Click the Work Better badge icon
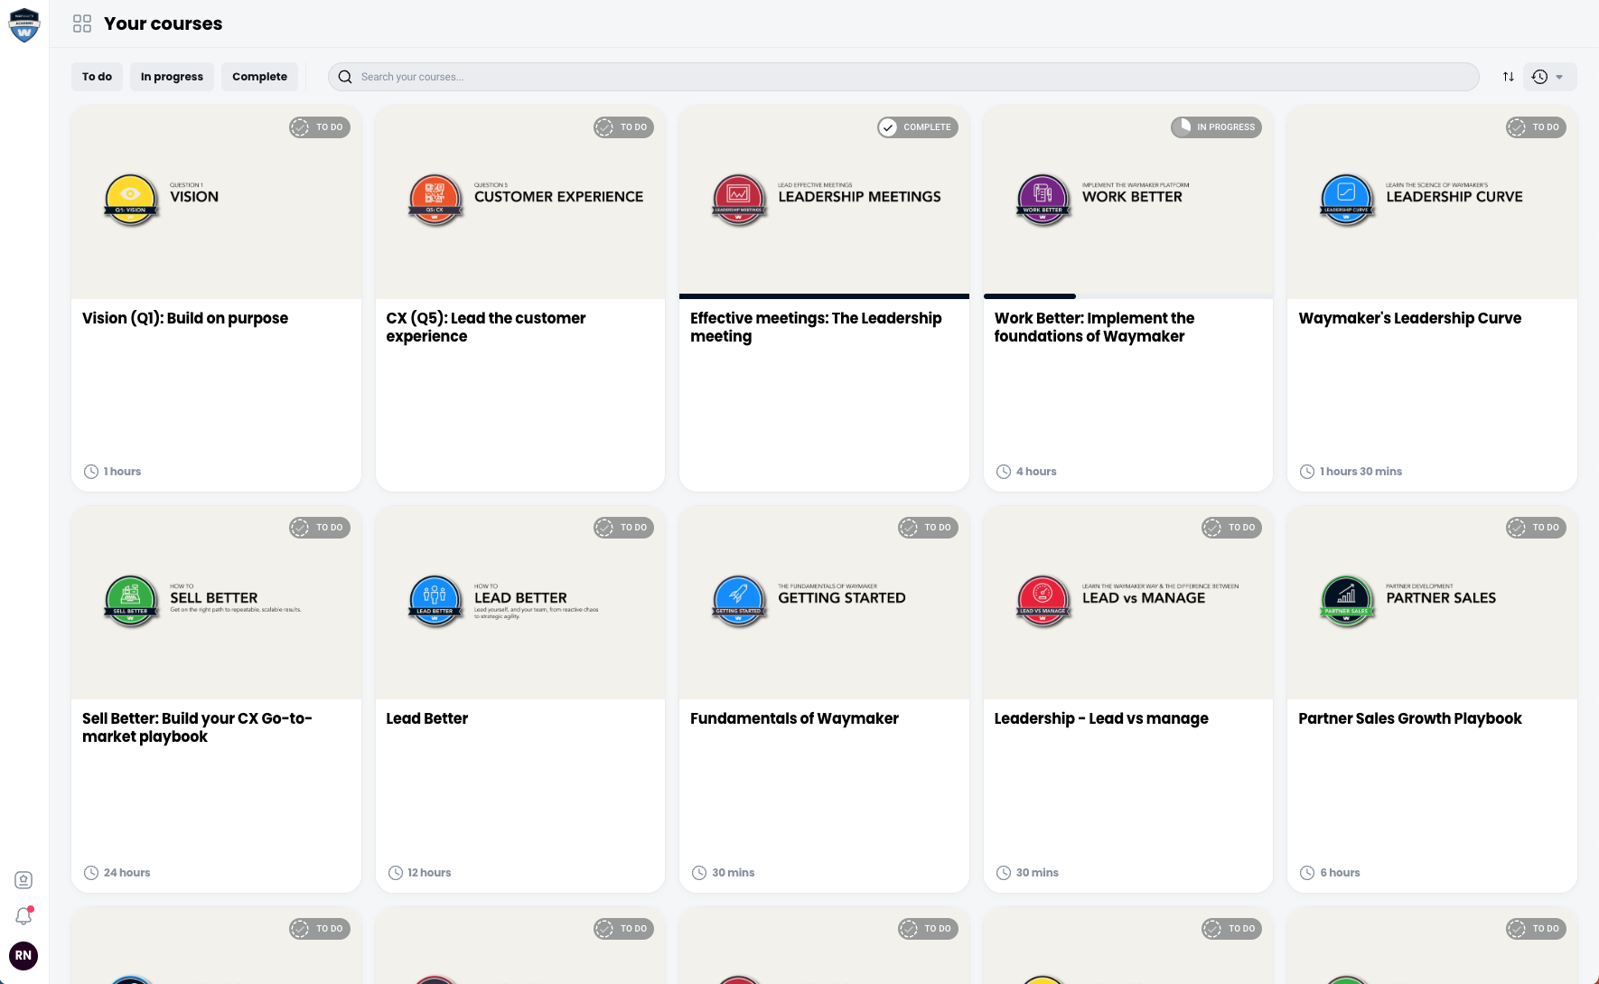The image size is (1599, 984). pyautogui.click(x=1043, y=201)
